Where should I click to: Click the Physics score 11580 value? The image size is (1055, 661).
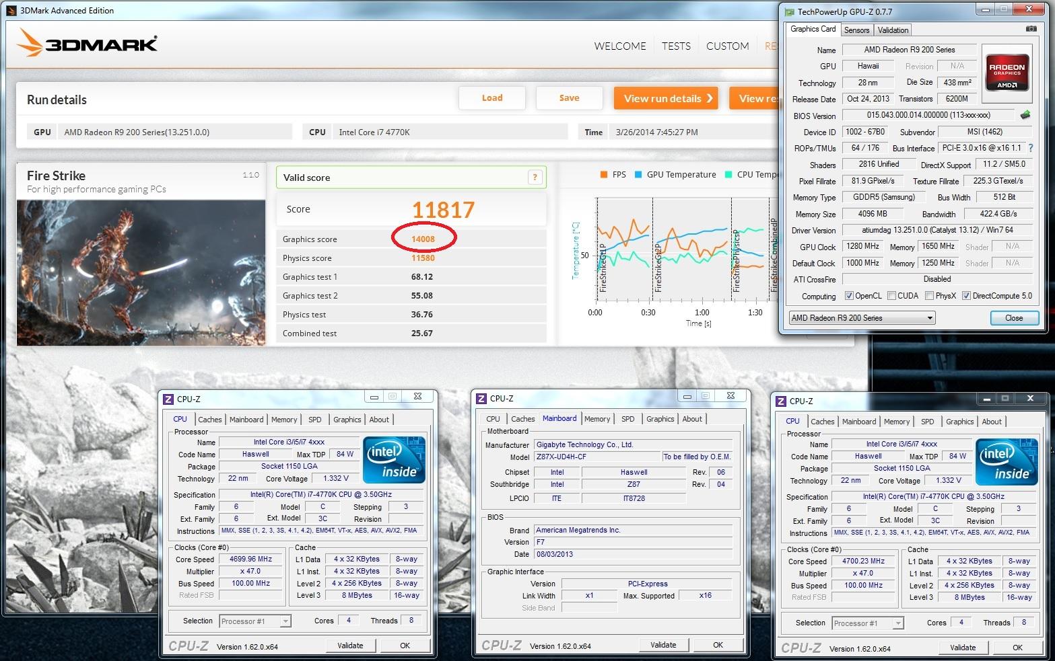[x=423, y=258]
